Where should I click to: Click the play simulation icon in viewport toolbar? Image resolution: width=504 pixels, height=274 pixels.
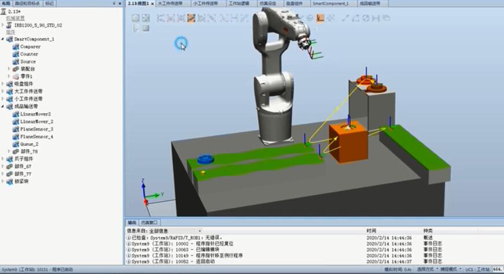point(136,28)
